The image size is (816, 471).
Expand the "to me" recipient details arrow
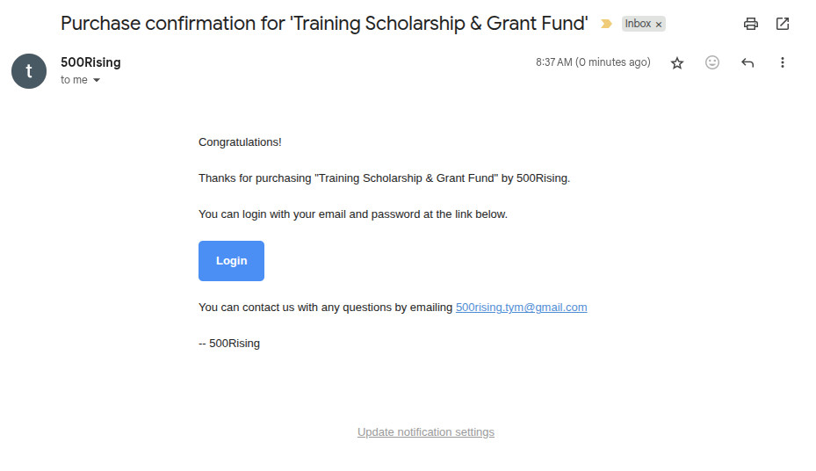[x=97, y=80]
